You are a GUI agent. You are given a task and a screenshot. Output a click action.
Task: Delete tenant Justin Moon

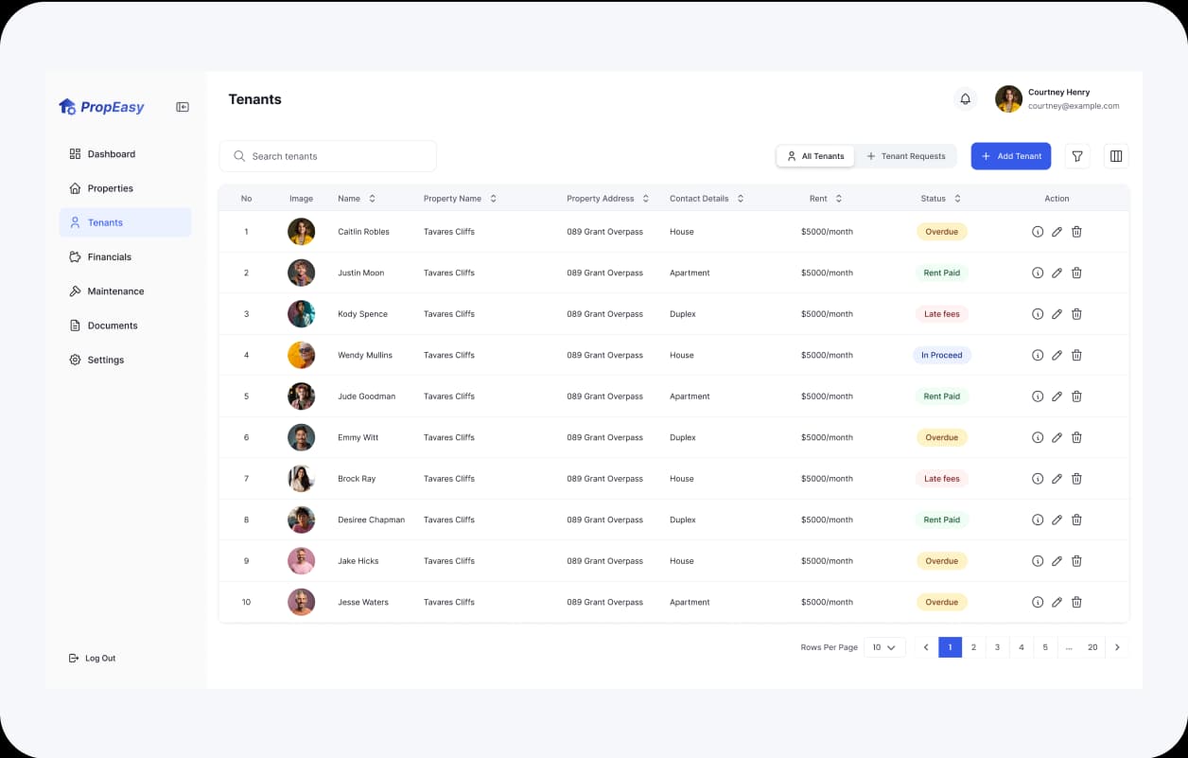1076,273
